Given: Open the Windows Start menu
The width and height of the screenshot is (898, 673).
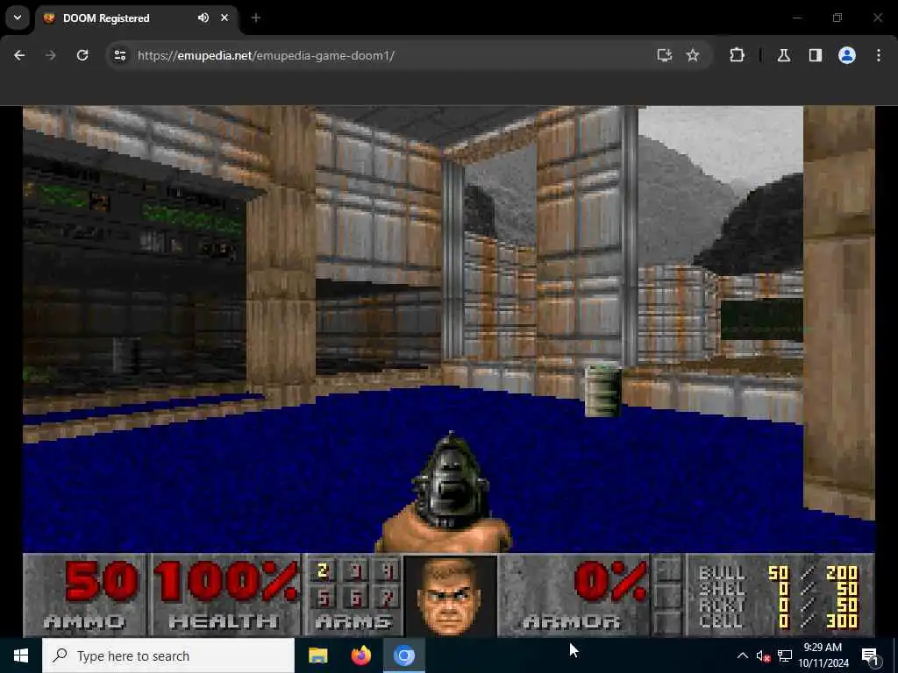Looking at the screenshot, I should [x=21, y=655].
